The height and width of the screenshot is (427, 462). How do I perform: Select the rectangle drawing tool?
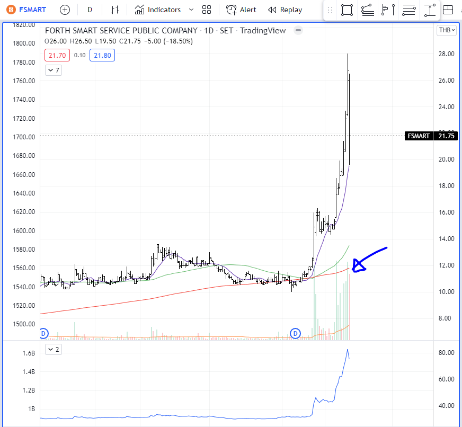click(x=347, y=10)
